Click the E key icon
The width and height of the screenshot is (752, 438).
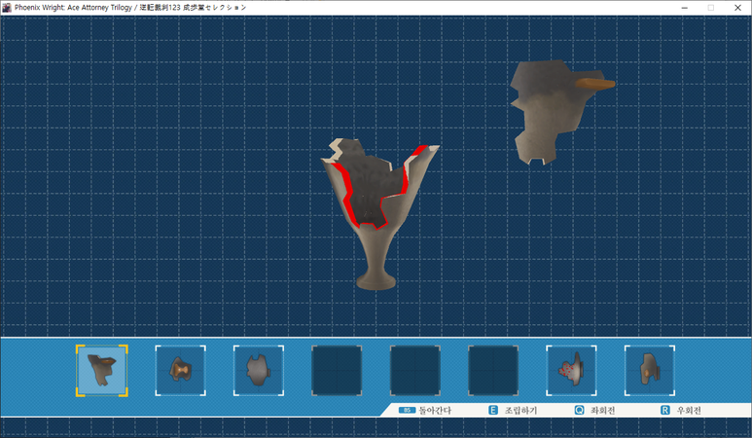click(493, 410)
